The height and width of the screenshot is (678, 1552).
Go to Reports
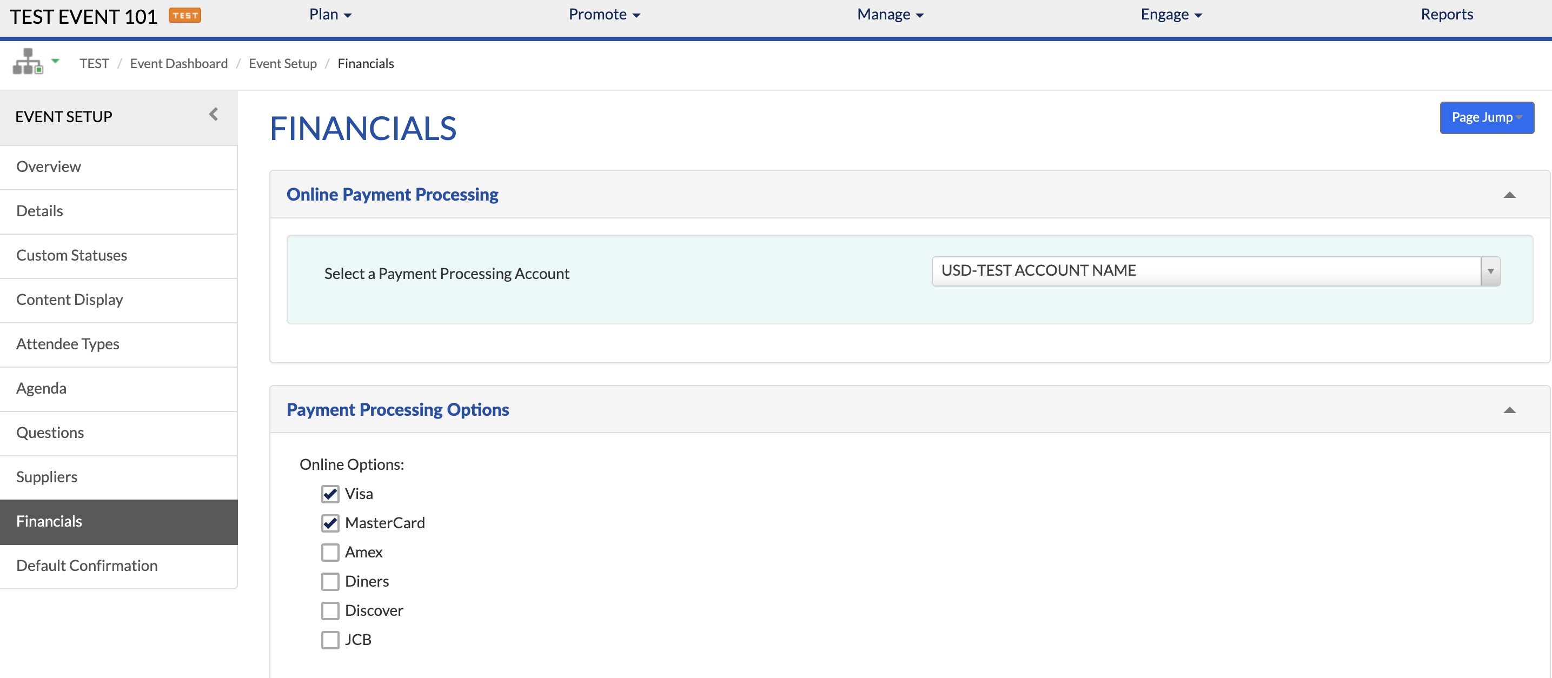pos(1447,15)
